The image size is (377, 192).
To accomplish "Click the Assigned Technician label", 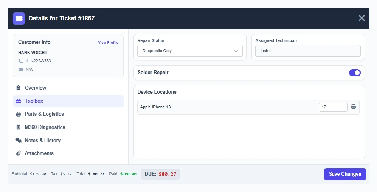I will click(x=276, y=40).
